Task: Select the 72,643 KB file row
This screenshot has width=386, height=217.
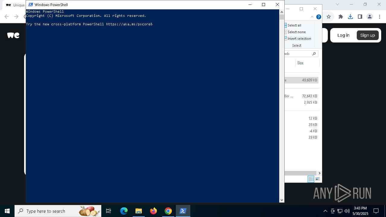Action: [302, 96]
